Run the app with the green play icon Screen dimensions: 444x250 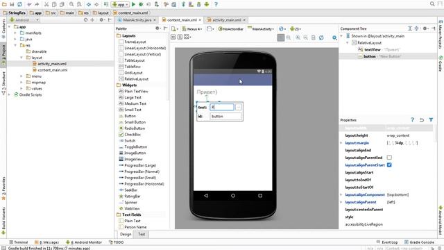pos(133,4)
